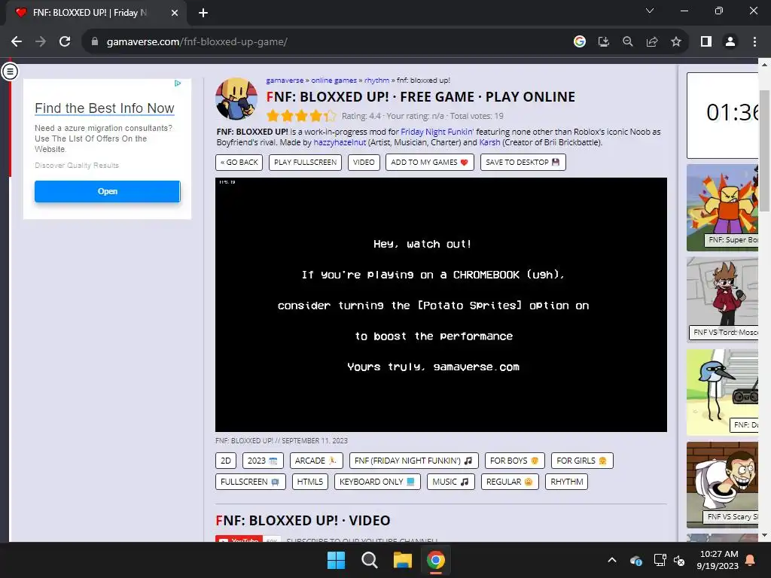Open File Explorer from the taskbar
Viewport: 771px width, 578px height.
coord(402,560)
